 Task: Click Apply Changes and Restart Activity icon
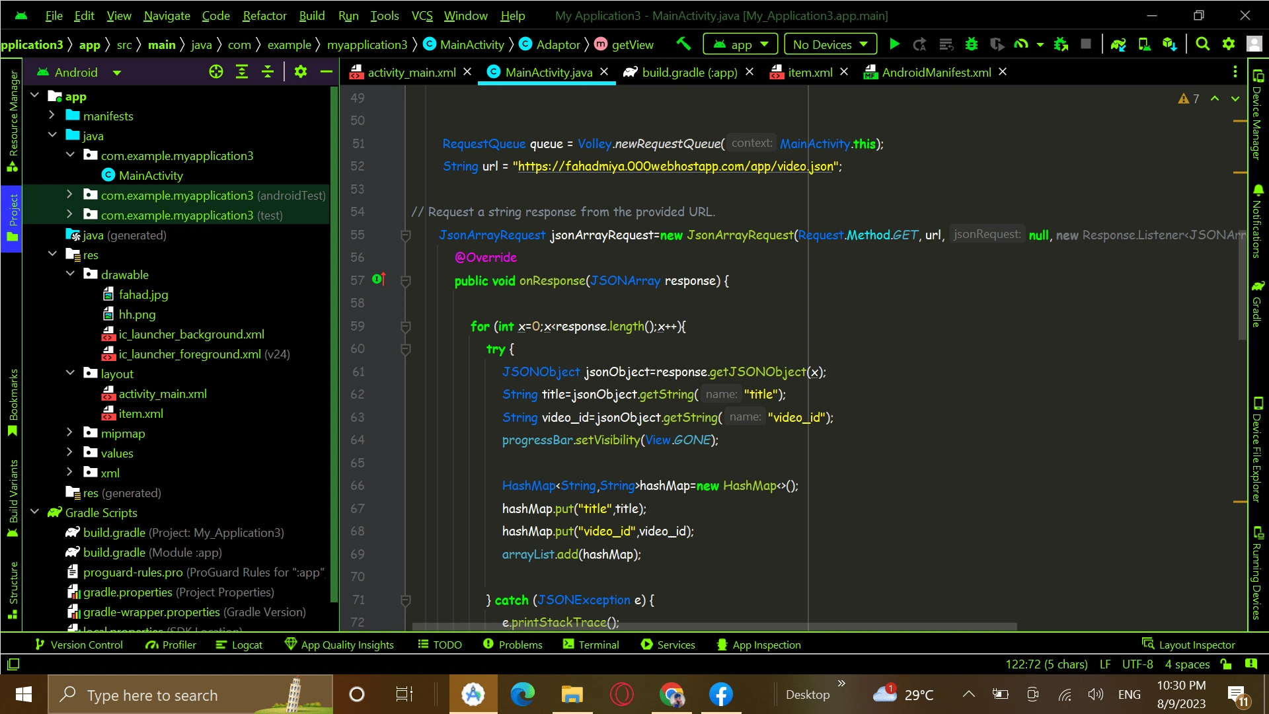click(x=919, y=44)
